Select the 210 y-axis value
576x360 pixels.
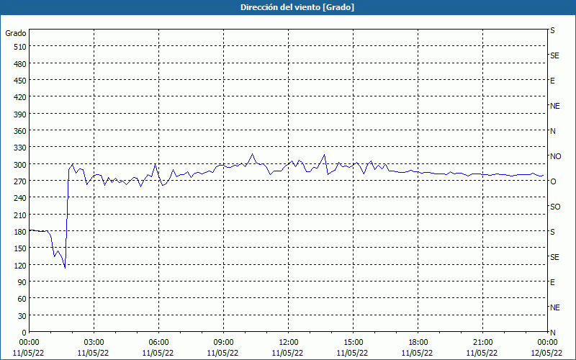[20, 215]
